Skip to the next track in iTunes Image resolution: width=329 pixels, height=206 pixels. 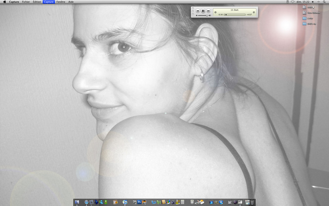click(x=209, y=11)
